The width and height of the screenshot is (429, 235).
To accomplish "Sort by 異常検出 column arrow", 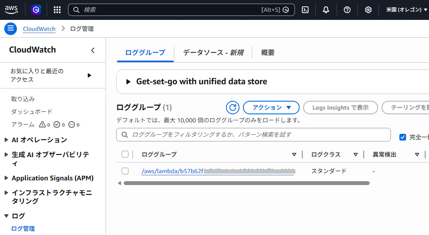I will pos(417,155).
